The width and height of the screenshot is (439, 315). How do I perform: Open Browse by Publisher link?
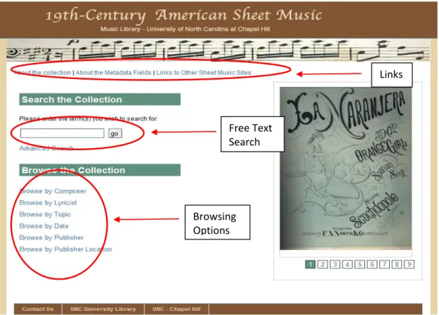(x=51, y=237)
